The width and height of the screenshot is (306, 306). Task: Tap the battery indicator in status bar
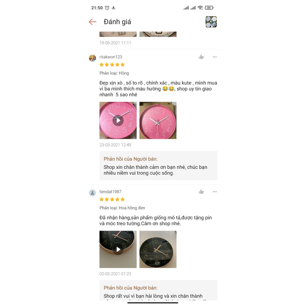pos(209,8)
